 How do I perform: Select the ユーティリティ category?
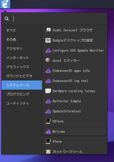tap(22, 103)
